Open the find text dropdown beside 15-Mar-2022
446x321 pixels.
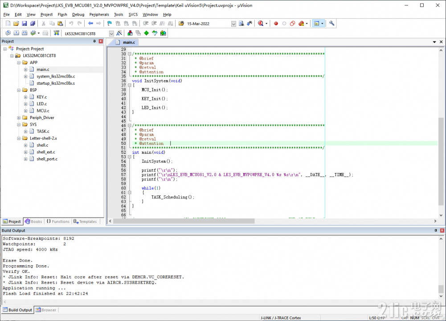point(233,24)
